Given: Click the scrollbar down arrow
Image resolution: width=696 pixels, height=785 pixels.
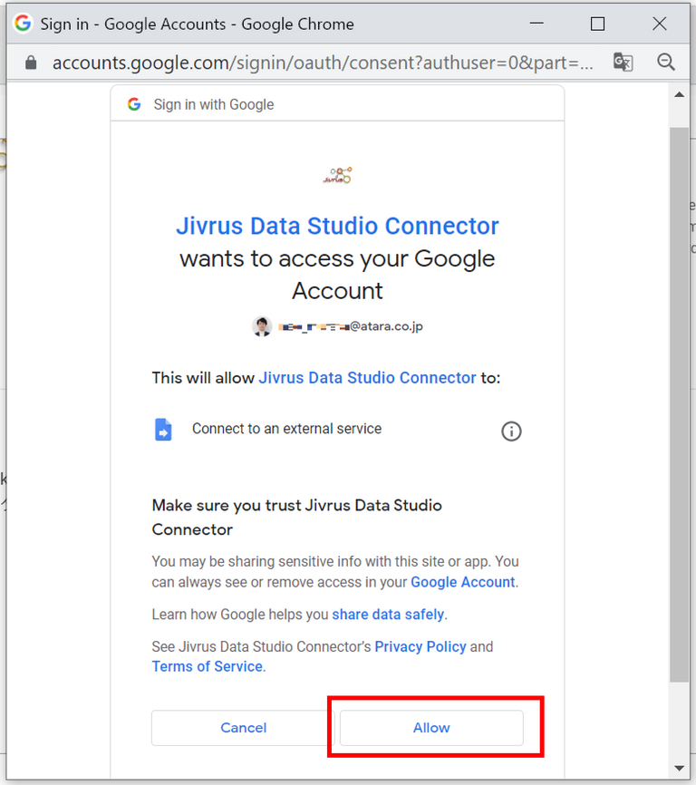Looking at the screenshot, I should pyautogui.click(x=679, y=768).
